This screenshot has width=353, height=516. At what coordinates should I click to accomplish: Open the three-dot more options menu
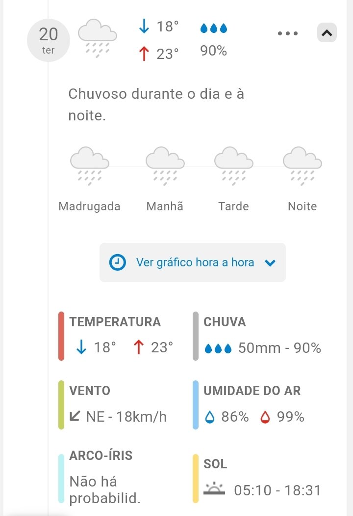tap(288, 33)
